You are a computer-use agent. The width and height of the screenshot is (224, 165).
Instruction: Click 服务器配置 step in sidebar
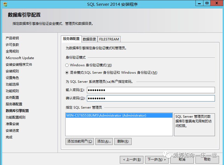(14, 104)
